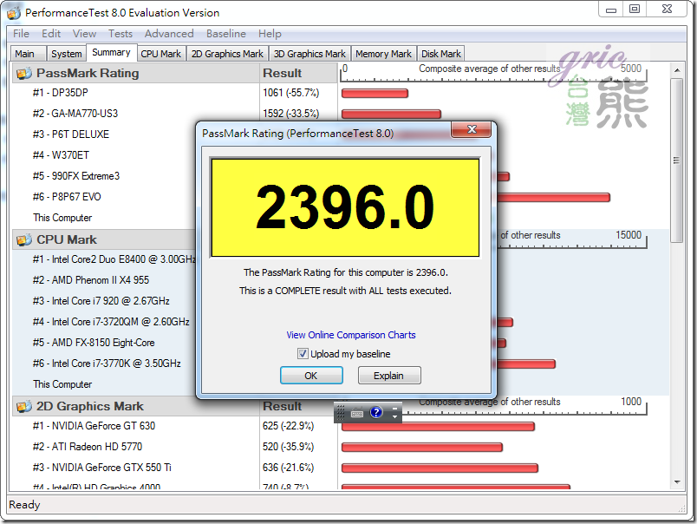Open the Tests menu
This screenshot has width=697, height=524.
pos(121,34)
